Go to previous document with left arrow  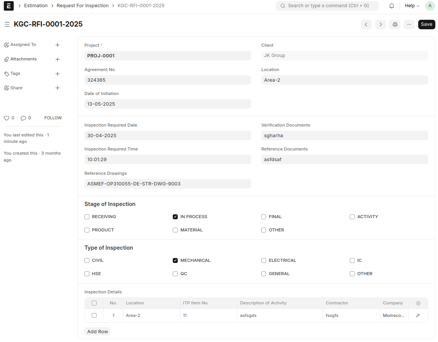click(366, 24)
